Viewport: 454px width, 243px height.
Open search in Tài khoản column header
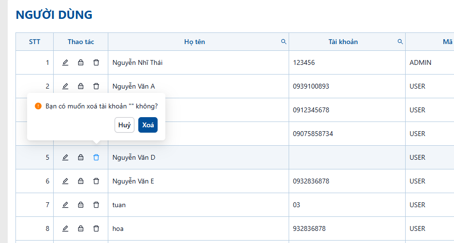(400, 42)
